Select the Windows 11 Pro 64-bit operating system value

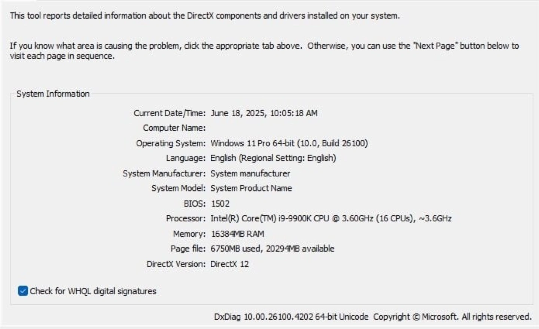(289, 143)
